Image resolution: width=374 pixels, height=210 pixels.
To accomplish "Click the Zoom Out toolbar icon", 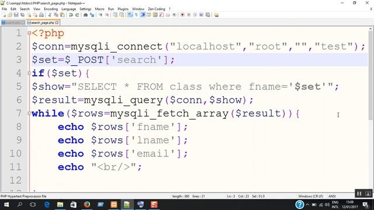I will coord(107,15).
